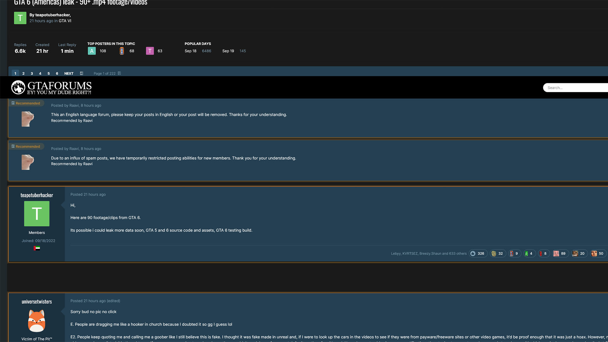Viewport: 608px width, 342px height.
Task: Click the face reaction showing 50
Action: [598, 253]
